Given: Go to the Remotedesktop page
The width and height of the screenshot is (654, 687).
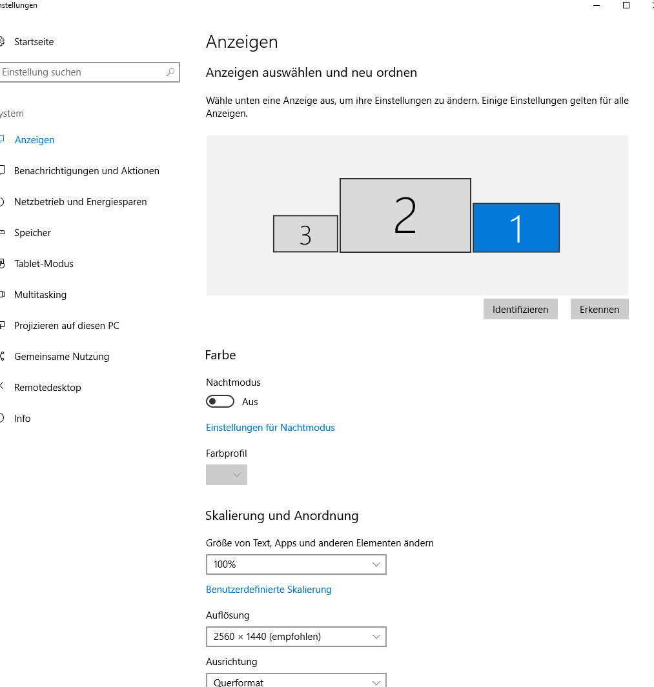Looking at the screenshot, I should pyautogui.click(x=47, y=388).
